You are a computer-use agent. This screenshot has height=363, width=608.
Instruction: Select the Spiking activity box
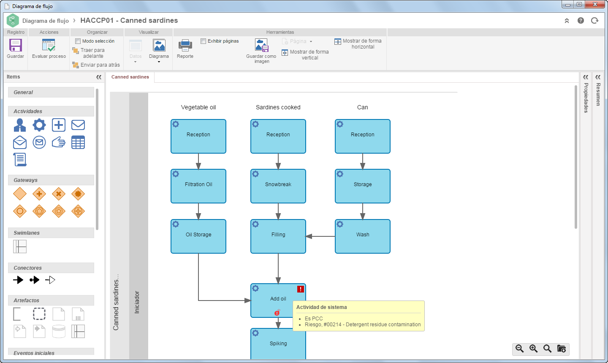[x=278, y=344]
